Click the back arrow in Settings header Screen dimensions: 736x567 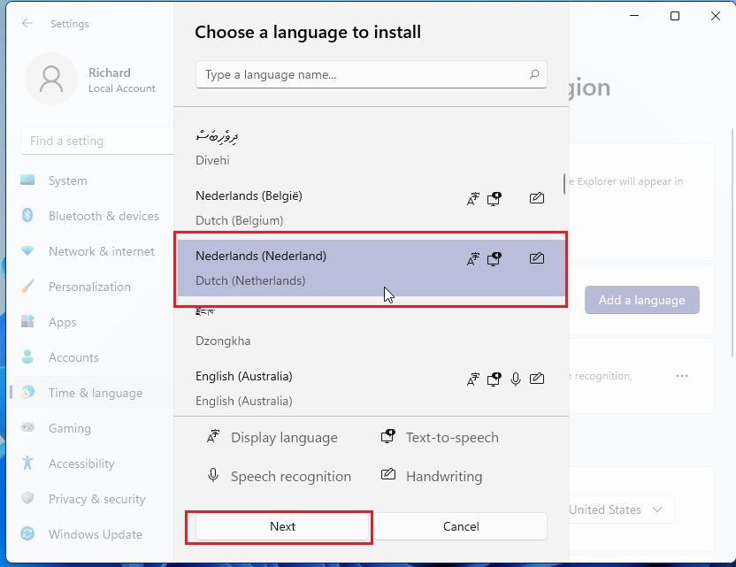(27, 24)
